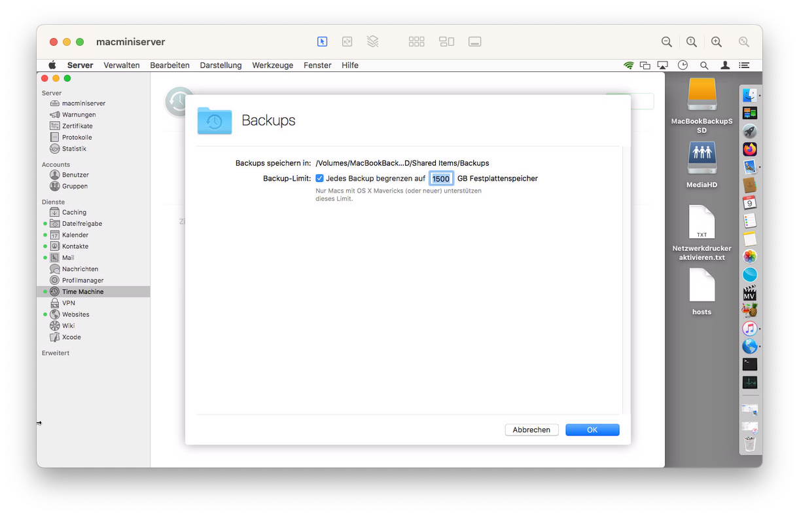Open the Werkzeuge menu
Image resolution: width=799 pixels, height=516 pixels.
[x=272, y=65]
